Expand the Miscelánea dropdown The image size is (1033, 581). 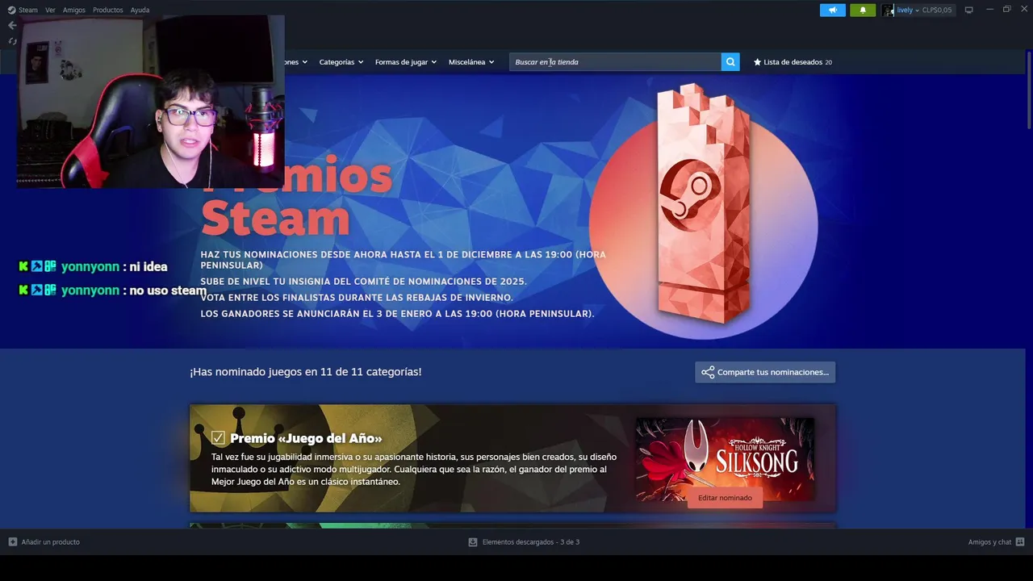tap(471, 62)
